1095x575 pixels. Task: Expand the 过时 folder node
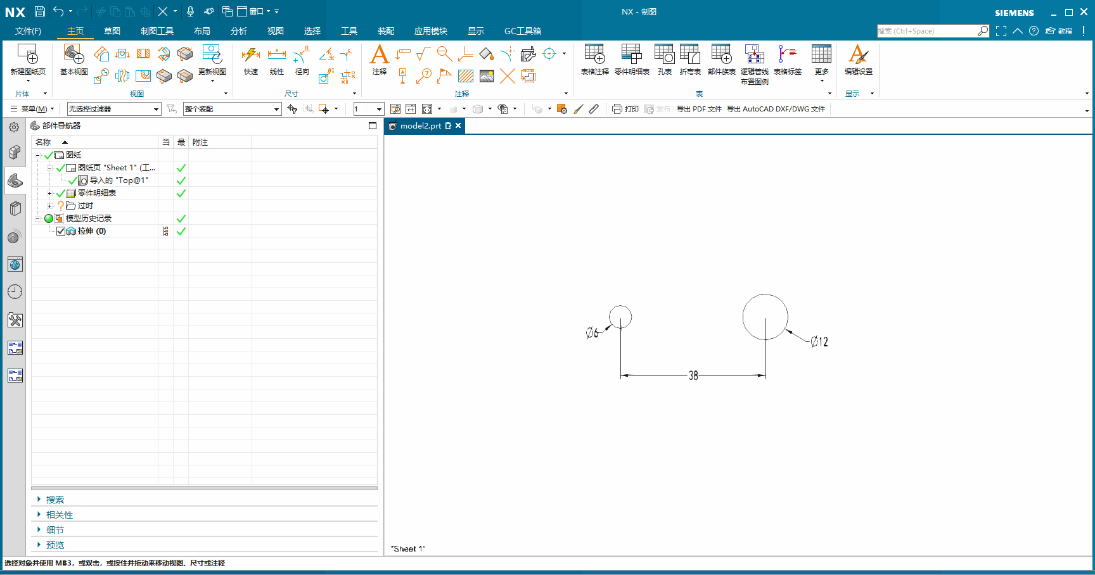click(49, 206)
